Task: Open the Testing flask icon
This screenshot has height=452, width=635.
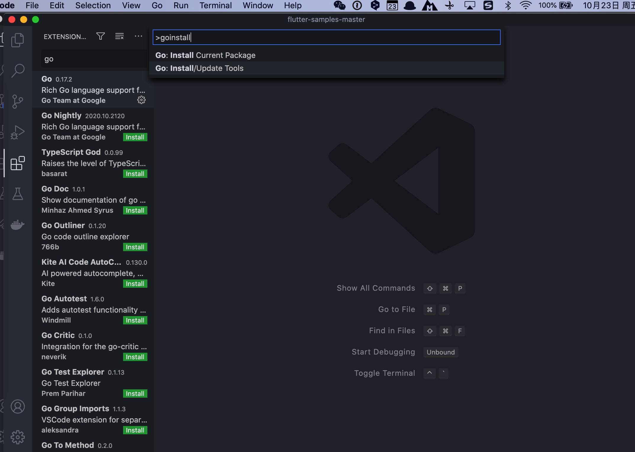Action: click(17, 194)
